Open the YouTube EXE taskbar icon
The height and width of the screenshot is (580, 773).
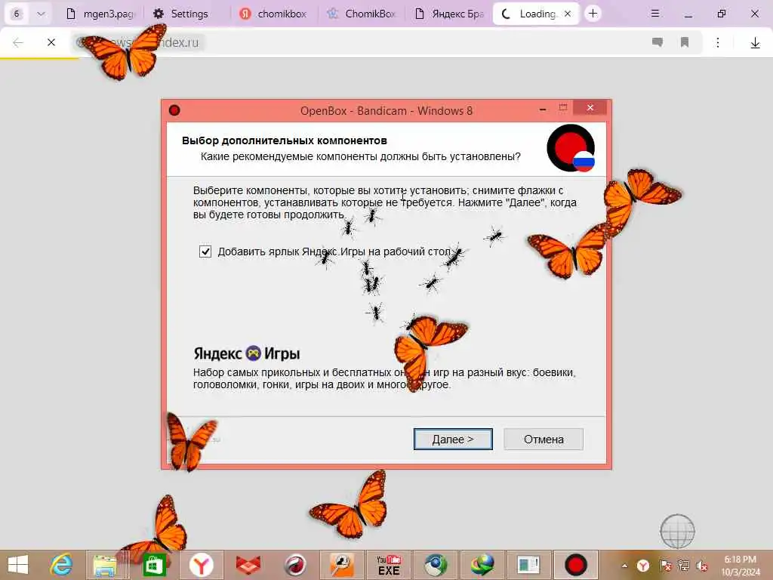pyautogui.click(x=389, y=565)
